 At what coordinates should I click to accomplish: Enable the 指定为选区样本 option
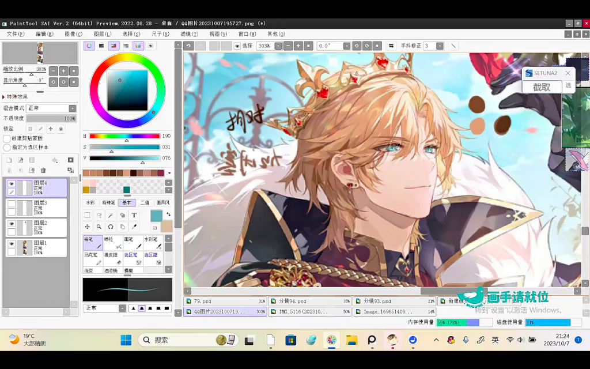[7, 147]
